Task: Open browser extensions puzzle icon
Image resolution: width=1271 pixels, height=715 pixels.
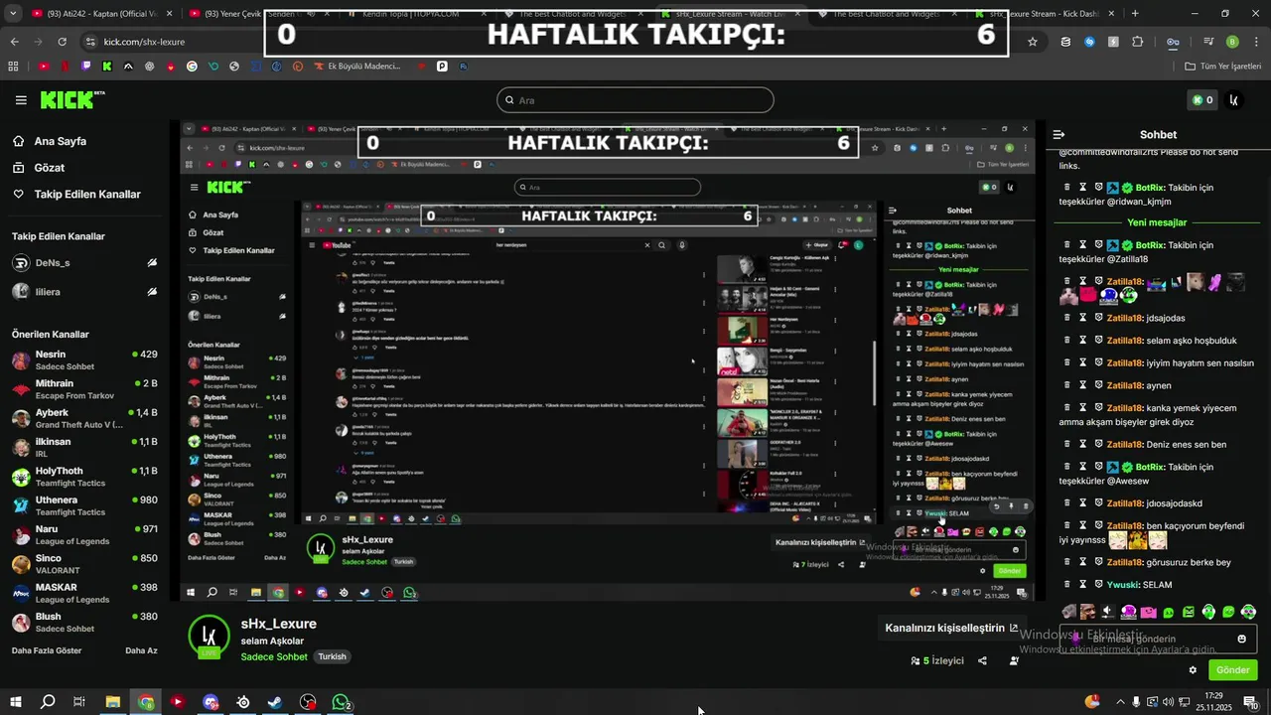Action: tap(1138, 42)
